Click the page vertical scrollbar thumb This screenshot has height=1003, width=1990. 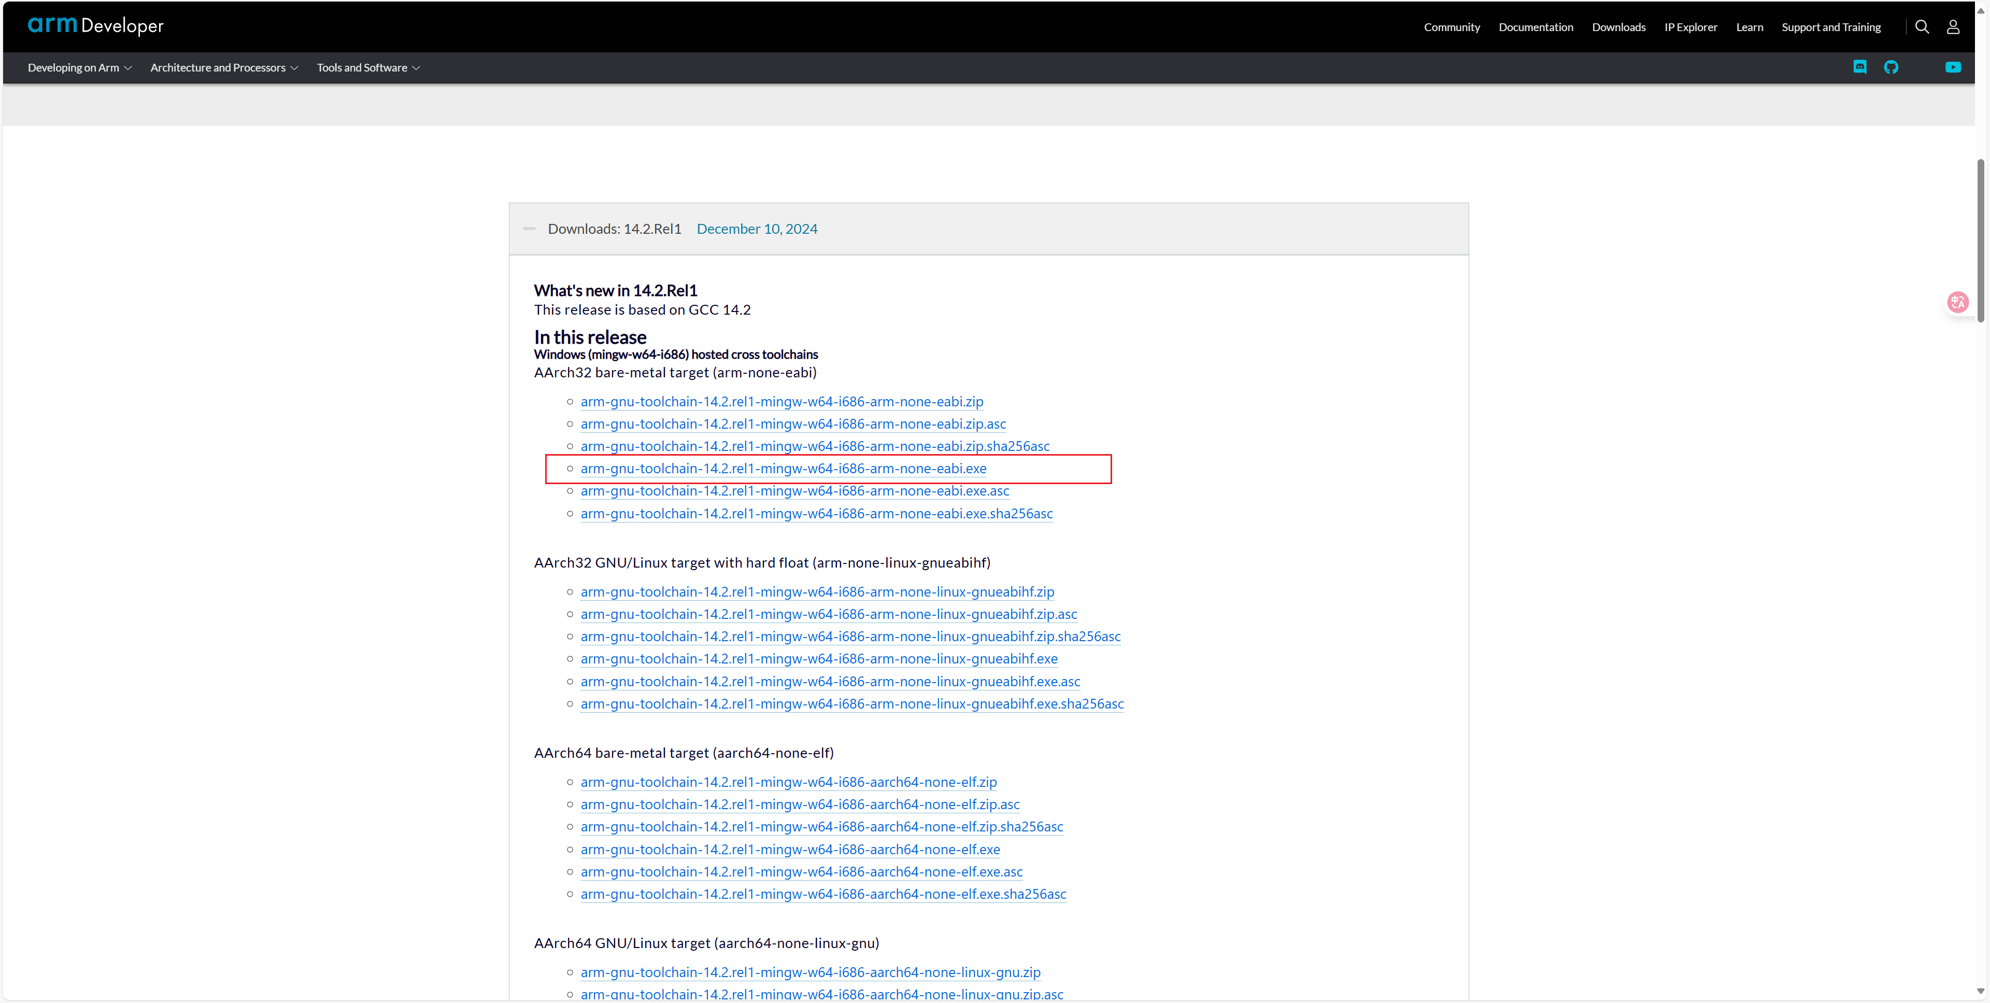pos(1981,241)
